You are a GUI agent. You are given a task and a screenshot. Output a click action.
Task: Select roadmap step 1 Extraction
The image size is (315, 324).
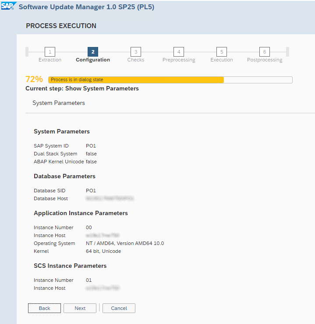point(50,52)
